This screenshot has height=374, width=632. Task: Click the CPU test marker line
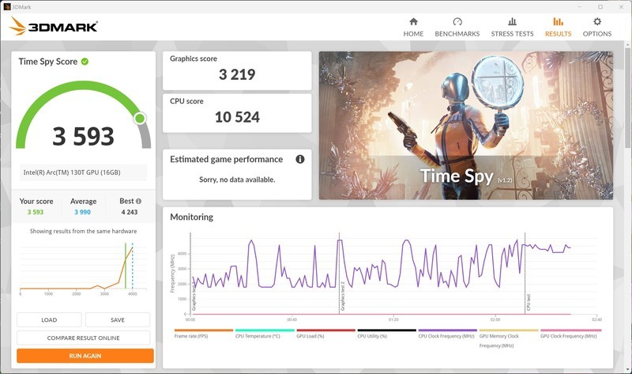point(525,274)
